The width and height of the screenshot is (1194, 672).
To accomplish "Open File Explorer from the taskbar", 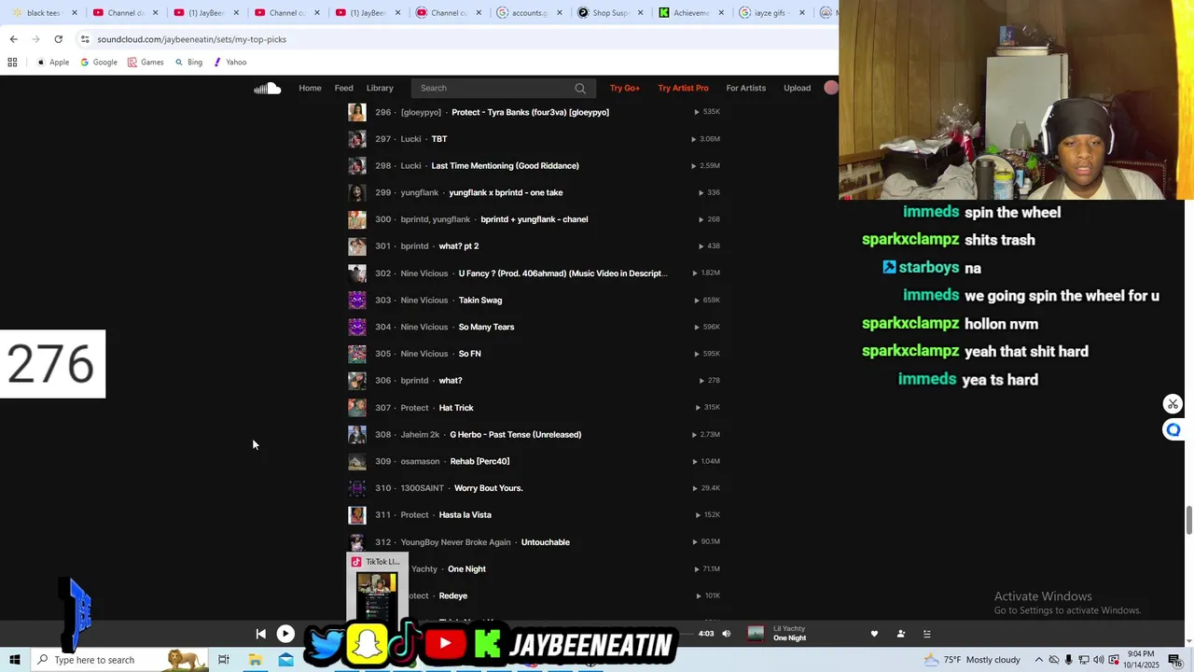I will pyautogui.click(x=255, y=660).
